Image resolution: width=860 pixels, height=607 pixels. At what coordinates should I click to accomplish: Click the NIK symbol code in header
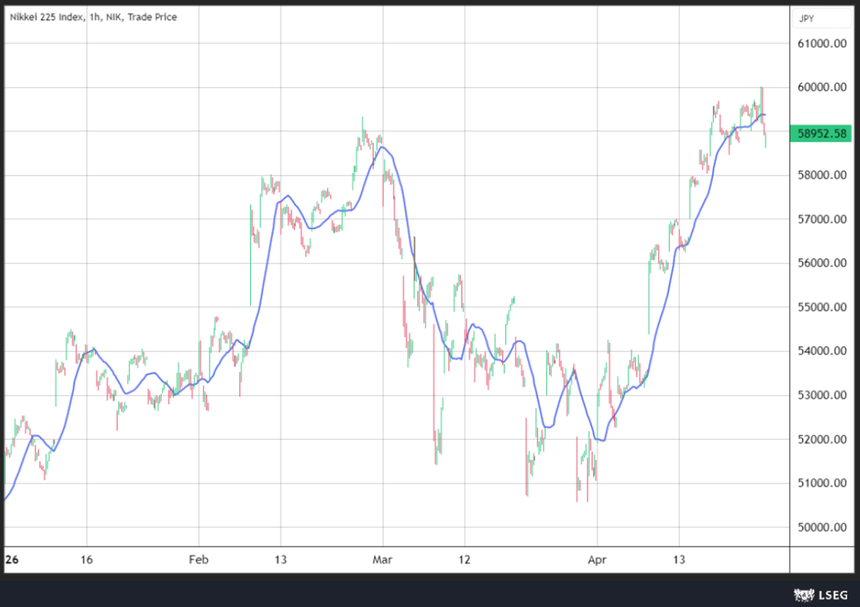(x=114, y=17)
